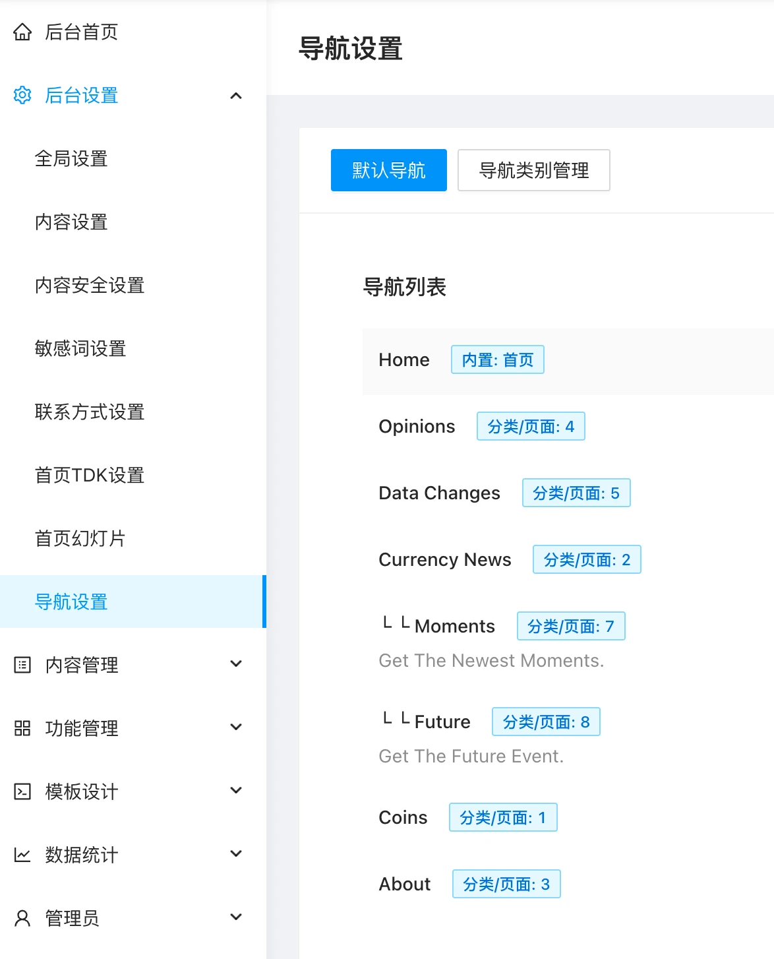
Task: Expand the 模板设计 chevron
Action: tap(236, 791)
